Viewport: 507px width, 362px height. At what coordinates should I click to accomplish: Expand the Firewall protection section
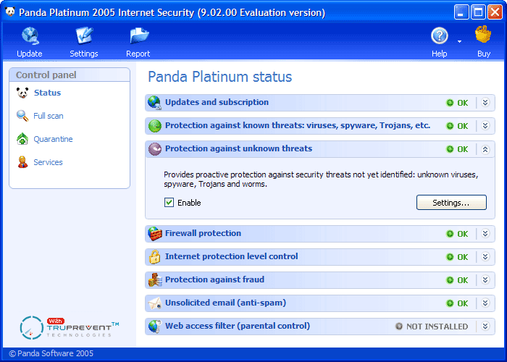(485, 234)
